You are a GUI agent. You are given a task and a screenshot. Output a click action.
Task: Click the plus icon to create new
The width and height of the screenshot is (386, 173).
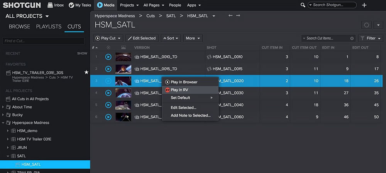coord(364,5)
